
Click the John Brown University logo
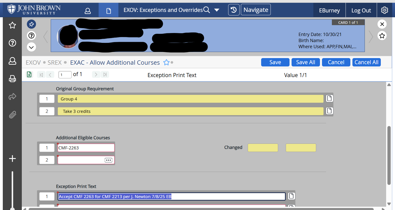tap(34, 10)
